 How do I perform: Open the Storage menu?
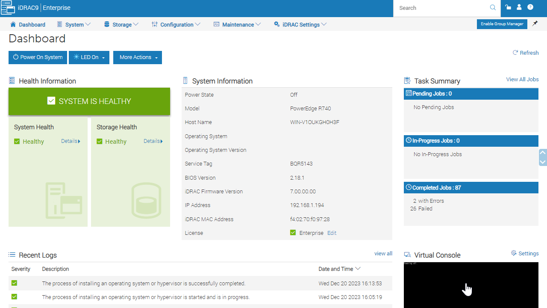tap(121, 24)
